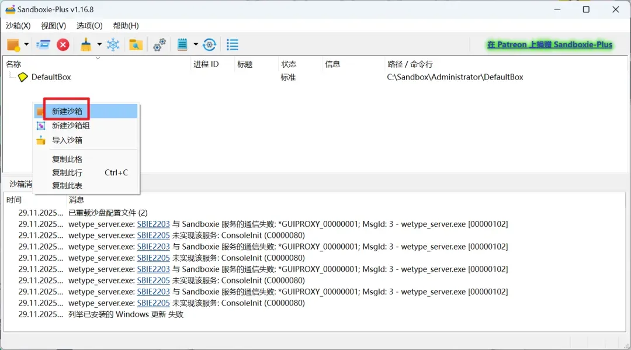Open the 帮助(H) menu
Screen dimensions: 631x350
click(126, 26)
